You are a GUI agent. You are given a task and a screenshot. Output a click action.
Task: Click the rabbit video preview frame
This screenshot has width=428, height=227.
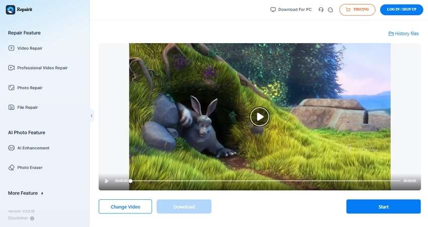(260, 116)
